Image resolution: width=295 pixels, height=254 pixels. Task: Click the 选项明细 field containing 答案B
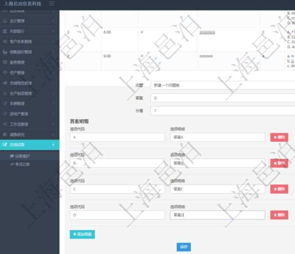coord(218,163)
